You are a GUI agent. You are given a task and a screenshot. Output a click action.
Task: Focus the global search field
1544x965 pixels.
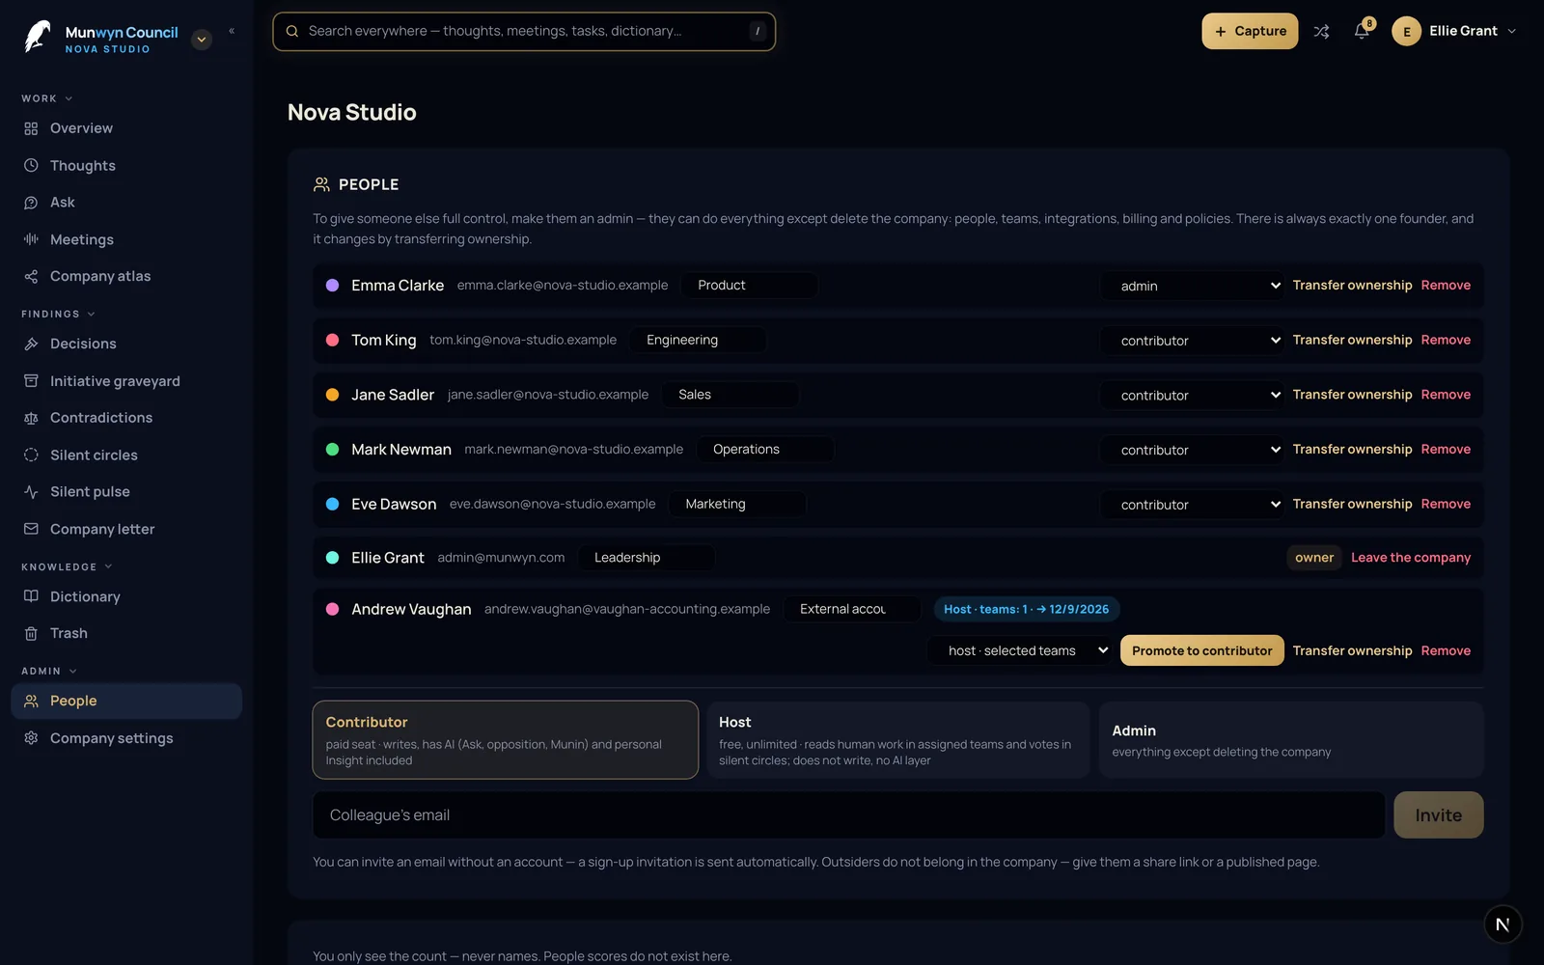[x=524, y=31]
